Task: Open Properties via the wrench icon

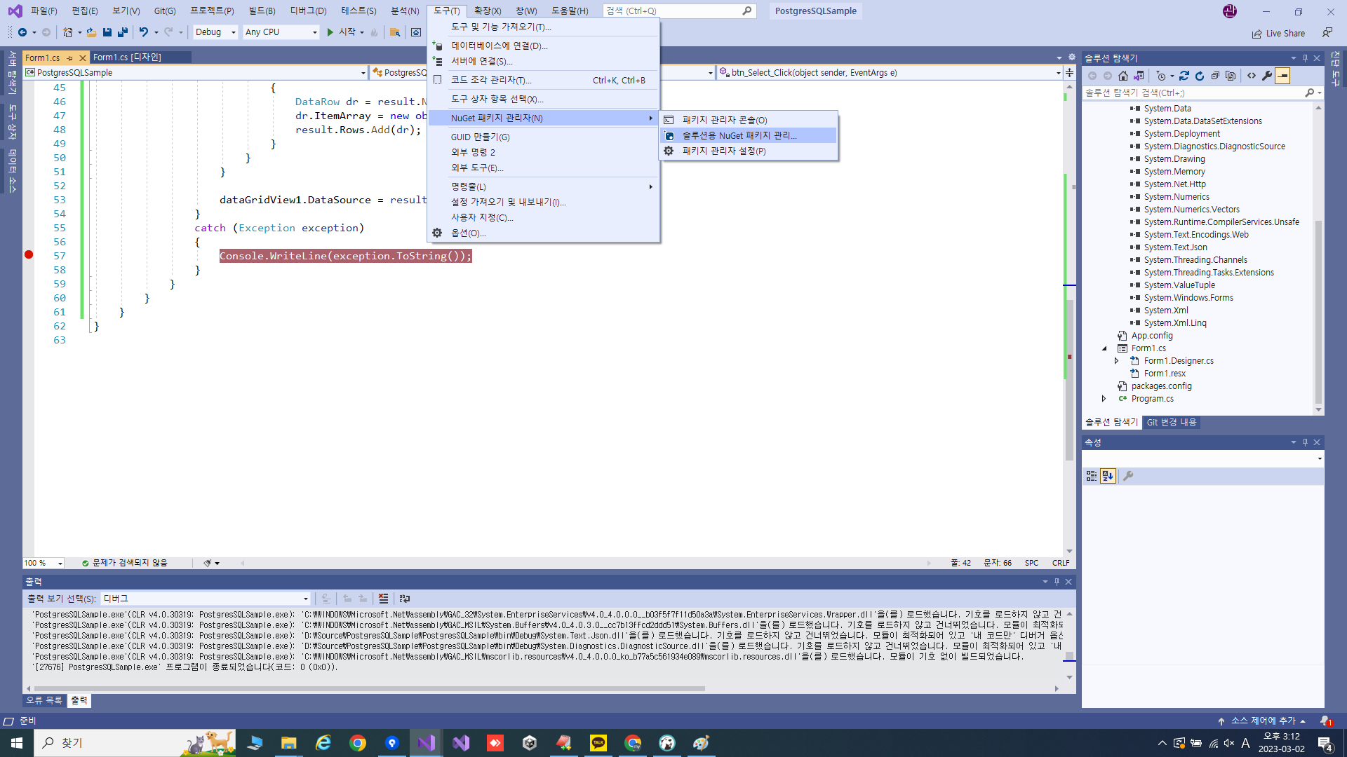Action: 1267,76
